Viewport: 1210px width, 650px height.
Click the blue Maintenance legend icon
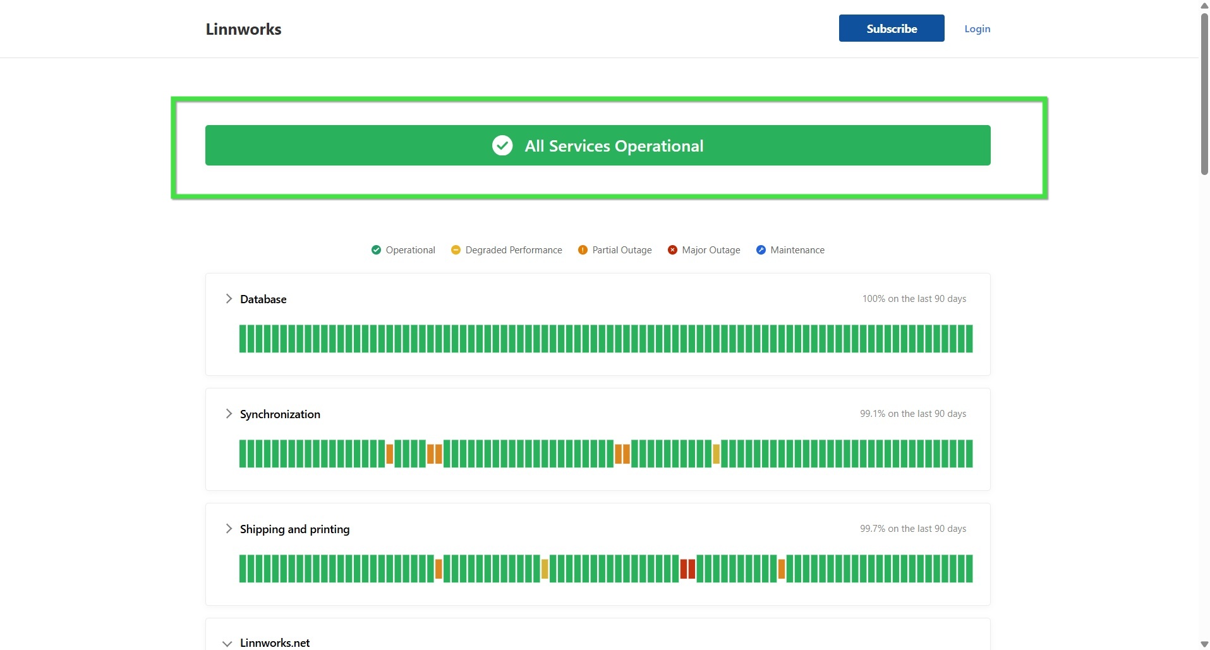click(x=761, y=250)
